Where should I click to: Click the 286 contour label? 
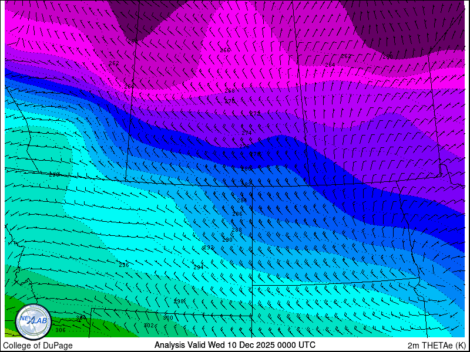237,214
